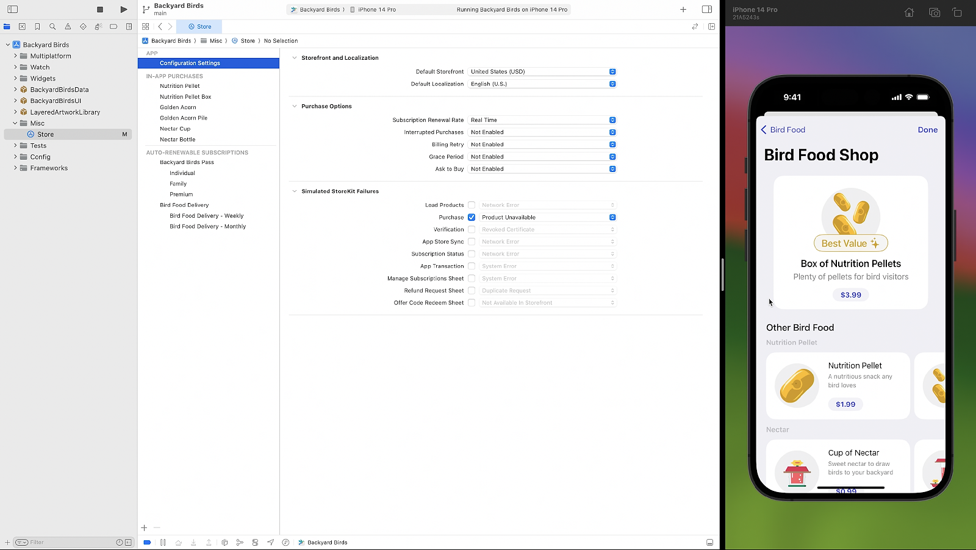Tap Bird Food back button in simulator
Image resolution: width=976 pixels, height=550 pixels.
tap(783, 130)
